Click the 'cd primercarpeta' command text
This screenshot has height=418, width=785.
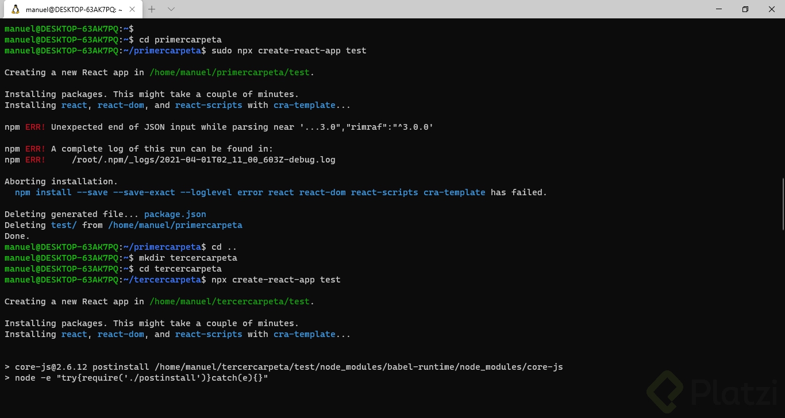tap(180, 40)
